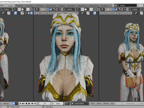Jump to the next keyframe
Image resolution: width=144 pixels, height=108 pixels.
(32, 103)
